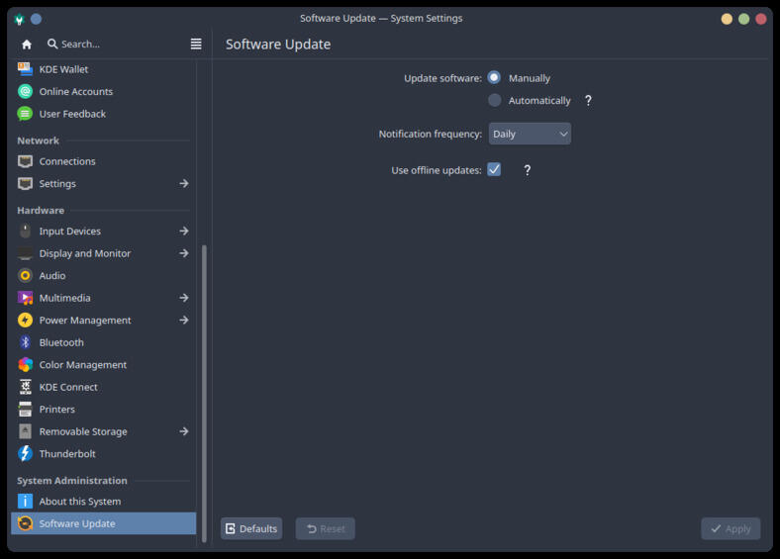Image resolution: width=780 pixels, height=559 pixels.
Task: Expand Network Settings arrow
Action: (184, 183)
